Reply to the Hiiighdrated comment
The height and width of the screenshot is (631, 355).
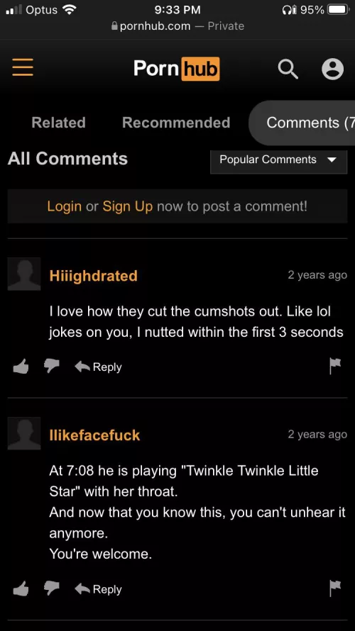98,367
